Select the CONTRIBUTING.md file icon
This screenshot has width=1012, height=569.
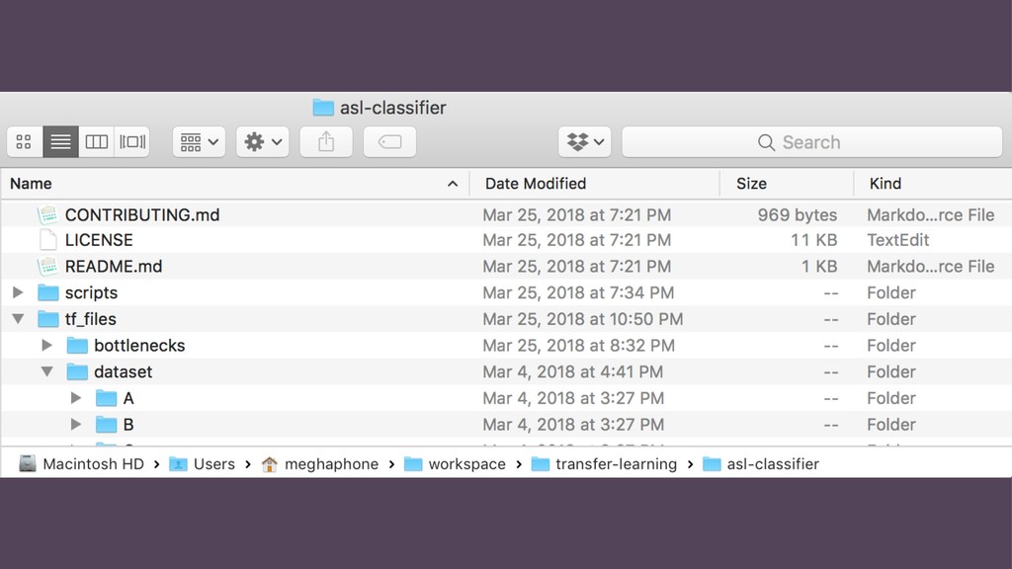47,214
